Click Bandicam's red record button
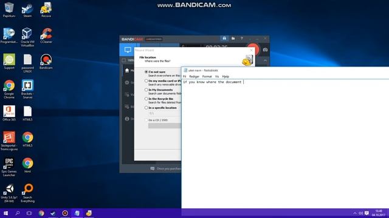This screenshot has width=389, height=218. pyautogui.click(x=253, y=49)
